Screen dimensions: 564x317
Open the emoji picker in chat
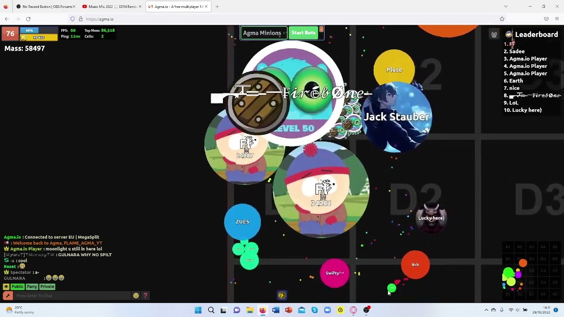coord(136,295)
